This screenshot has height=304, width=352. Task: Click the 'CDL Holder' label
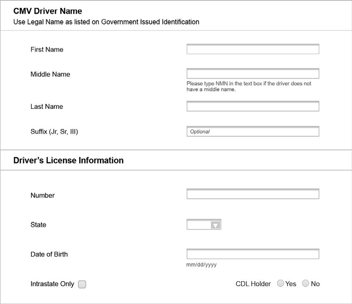coord(253,284)
